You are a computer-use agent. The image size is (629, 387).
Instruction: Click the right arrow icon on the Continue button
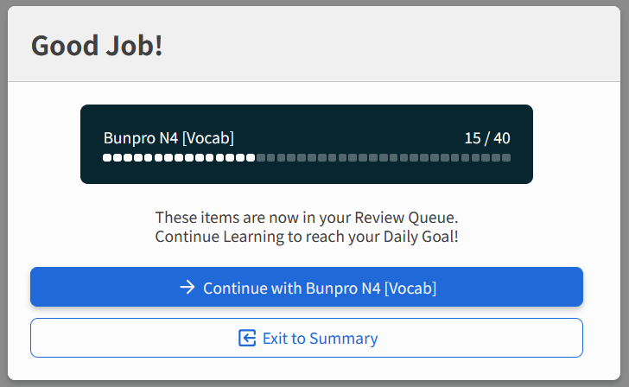tap(187, 288)
